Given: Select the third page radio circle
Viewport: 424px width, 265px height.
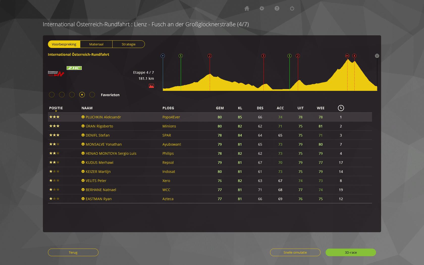Looking at the screenshot, I should [x=72, y=95].
